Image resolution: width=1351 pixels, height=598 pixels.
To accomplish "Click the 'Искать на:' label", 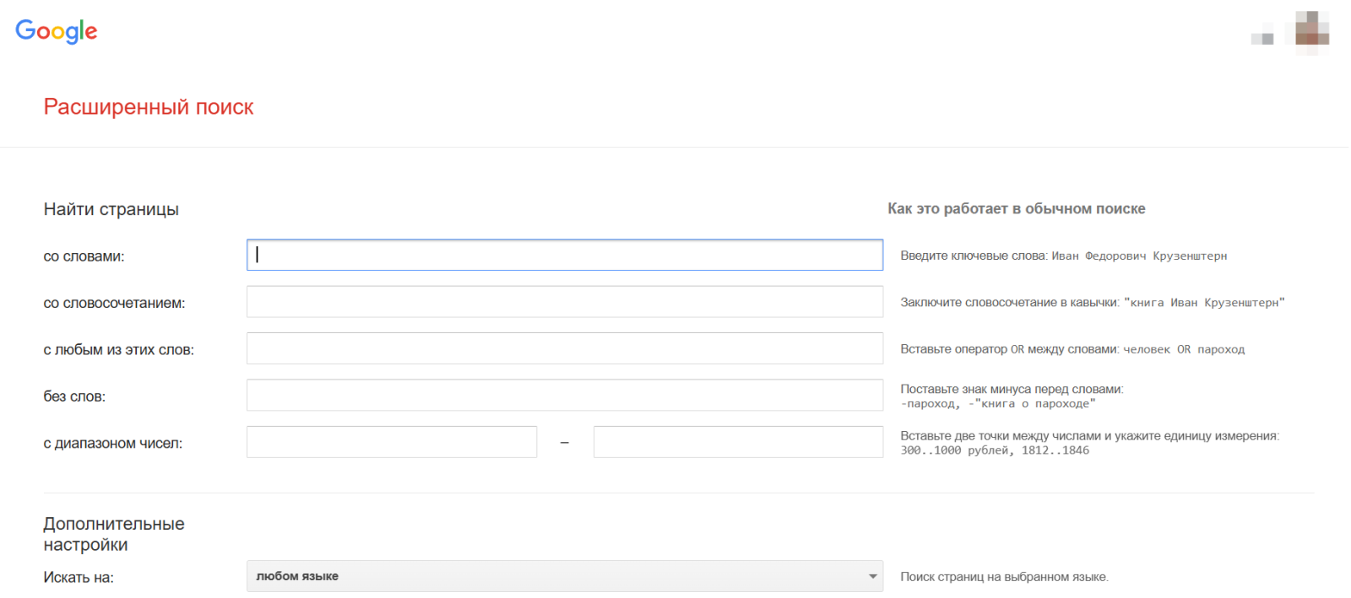I will [79, 578].
